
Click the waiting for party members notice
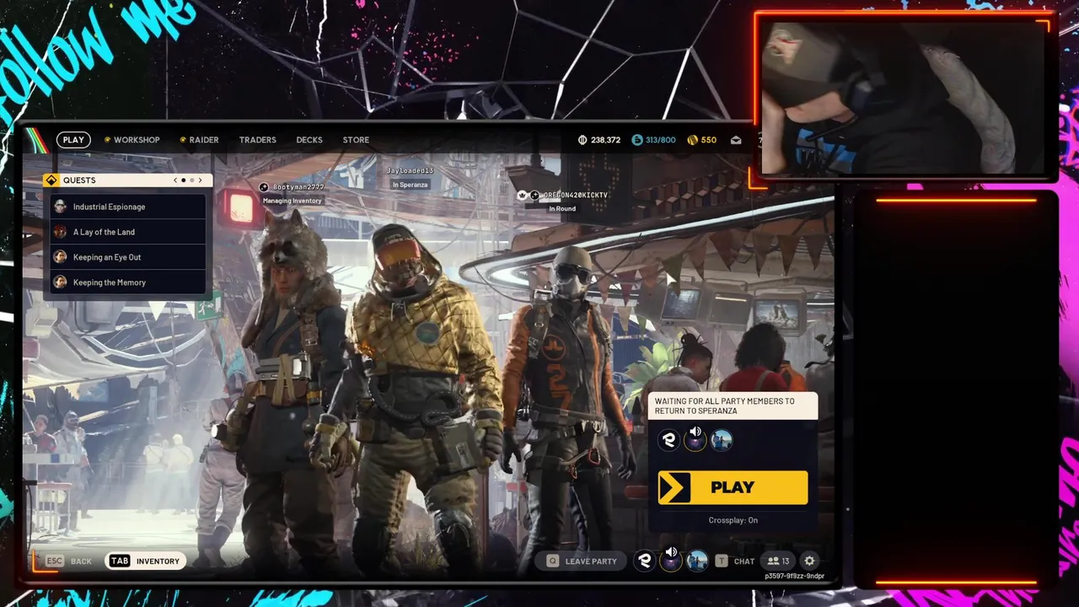pos(733,406)
